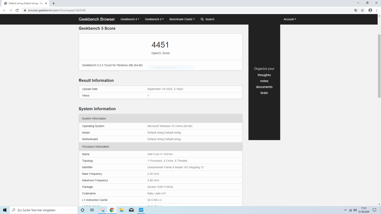This screenshot has height=214, width=381.
Task: Click the Geekbench taskbar icon
Action: click(141, 210)
